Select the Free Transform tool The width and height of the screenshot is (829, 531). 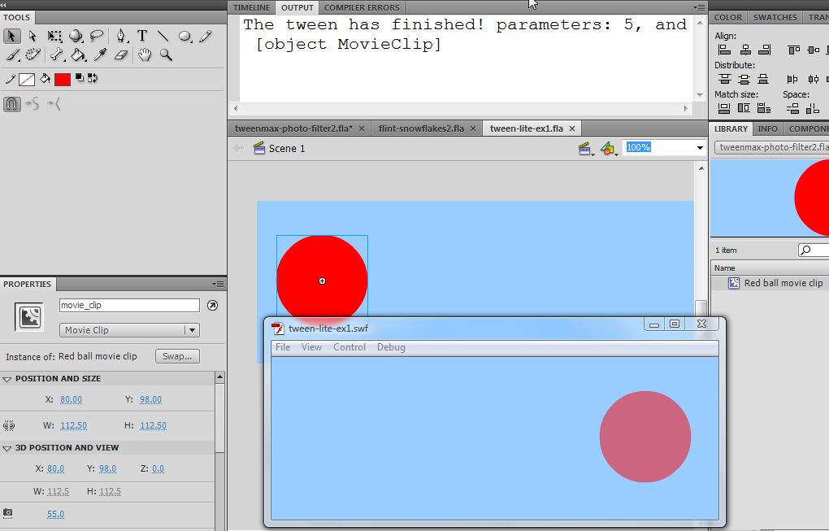point(54,36)
